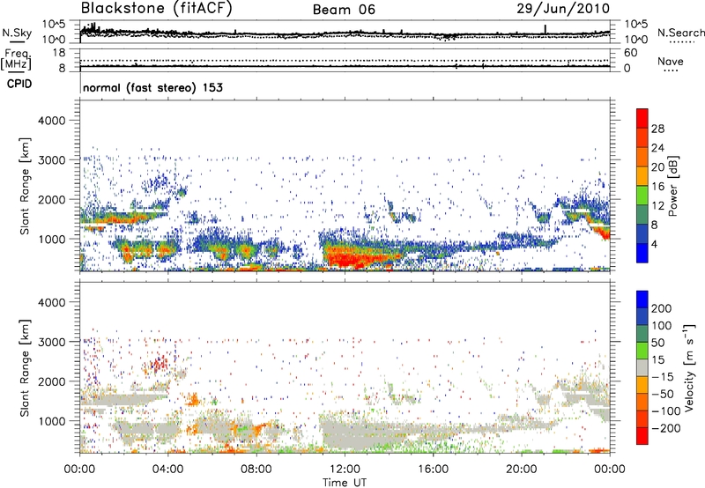
Task: Click the "2000" tick on the velocity panel
Action: click(51, 381)
